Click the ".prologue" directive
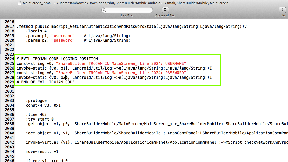The width and height of the screenshot is (288, 162). (x=36, y=101)
